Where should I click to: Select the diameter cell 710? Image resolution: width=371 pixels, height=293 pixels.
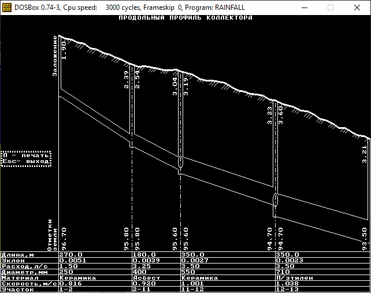pos(283,272)
